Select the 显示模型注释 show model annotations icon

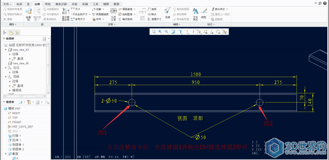[66, 14]
